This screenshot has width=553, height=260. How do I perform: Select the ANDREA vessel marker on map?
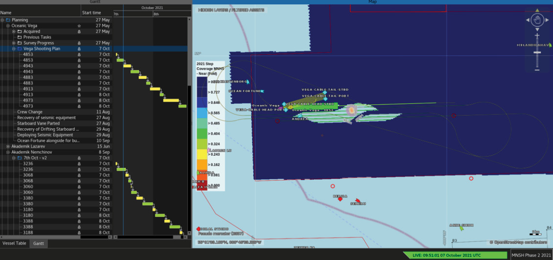(x=300, y=115)
